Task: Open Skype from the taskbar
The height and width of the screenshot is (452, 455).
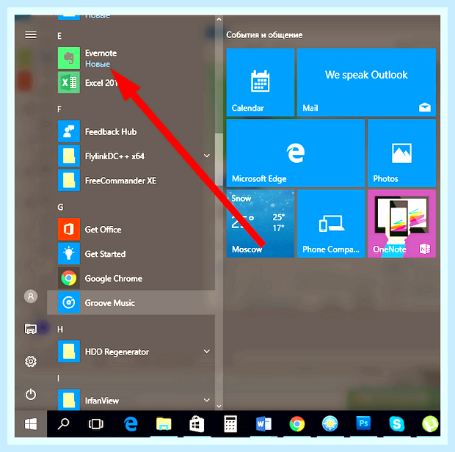Action: (397, 424)
